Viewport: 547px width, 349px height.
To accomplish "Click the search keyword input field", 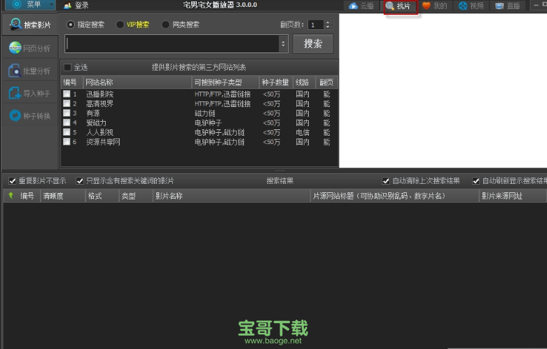I will [172, 44].
